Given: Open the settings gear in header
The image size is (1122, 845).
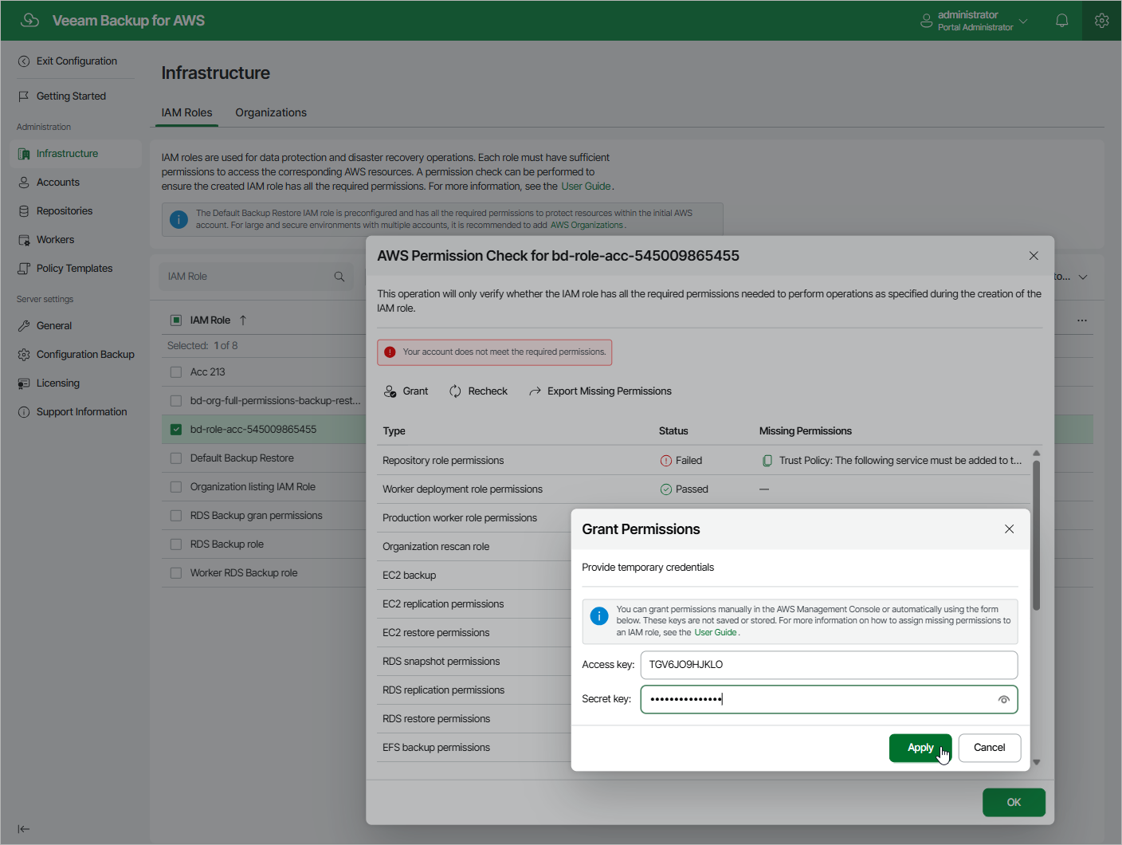Looking at the screenshot, I should [x=1102, y=21].
